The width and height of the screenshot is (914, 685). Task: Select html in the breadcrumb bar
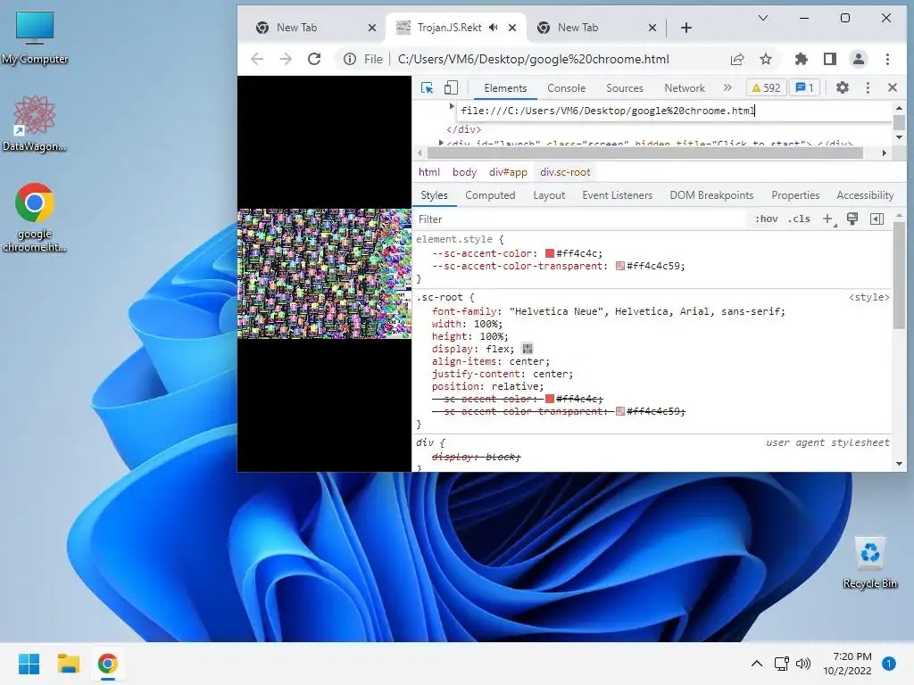tap(429, 172)
